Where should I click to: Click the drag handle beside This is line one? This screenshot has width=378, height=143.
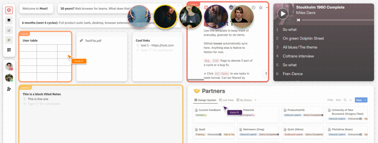pos(25,99)
